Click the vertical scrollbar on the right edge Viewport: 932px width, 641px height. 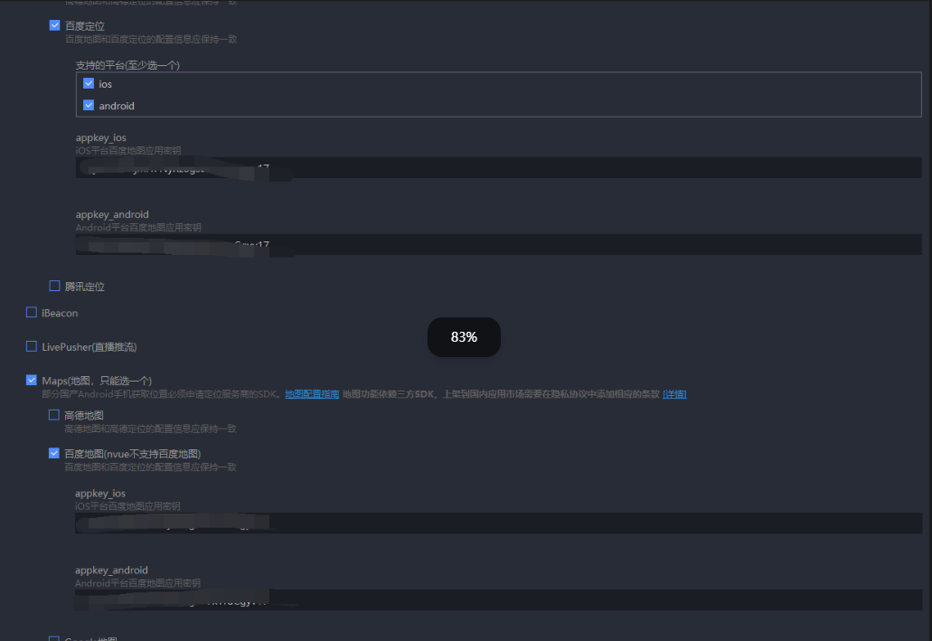click(928, 320)
